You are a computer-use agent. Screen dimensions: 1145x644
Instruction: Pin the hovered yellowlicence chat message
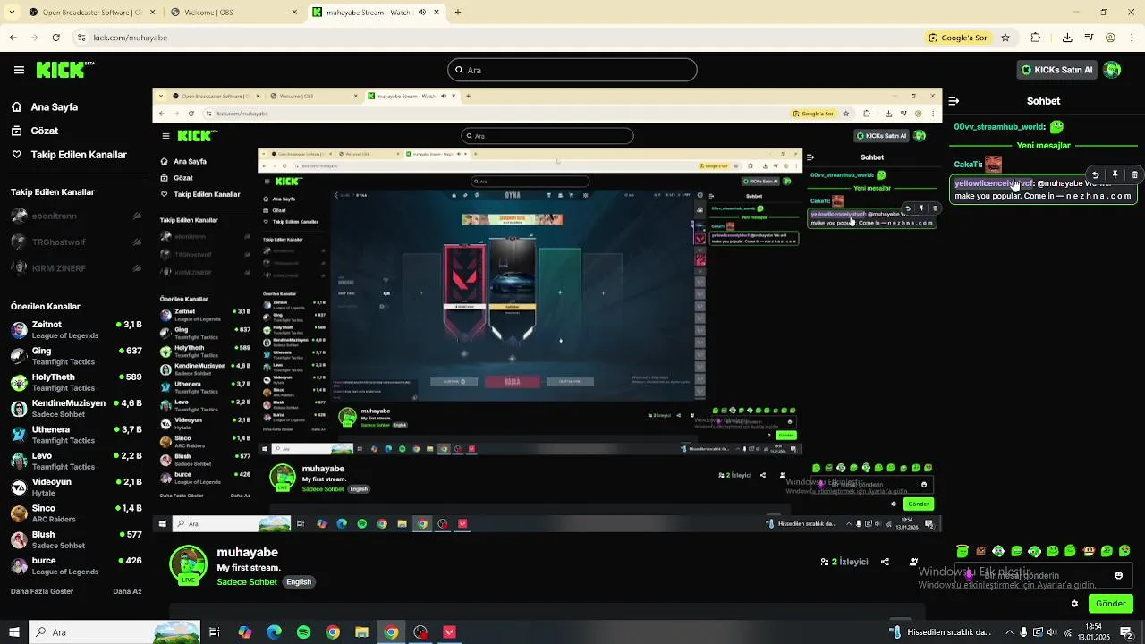[x=1115, y=175]
